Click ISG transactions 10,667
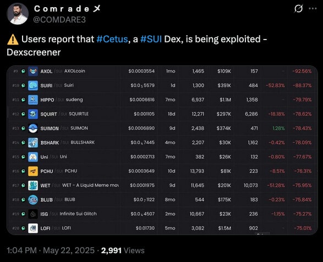The width and height of the screenshot is (323, 262). (197, 214)
